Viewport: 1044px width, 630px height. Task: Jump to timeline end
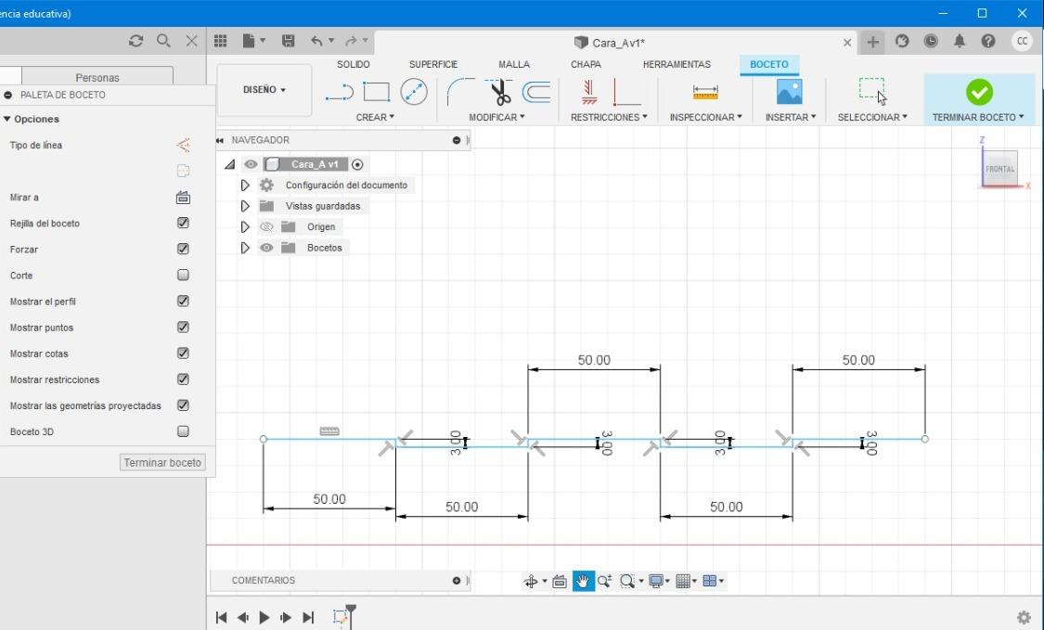307,617
